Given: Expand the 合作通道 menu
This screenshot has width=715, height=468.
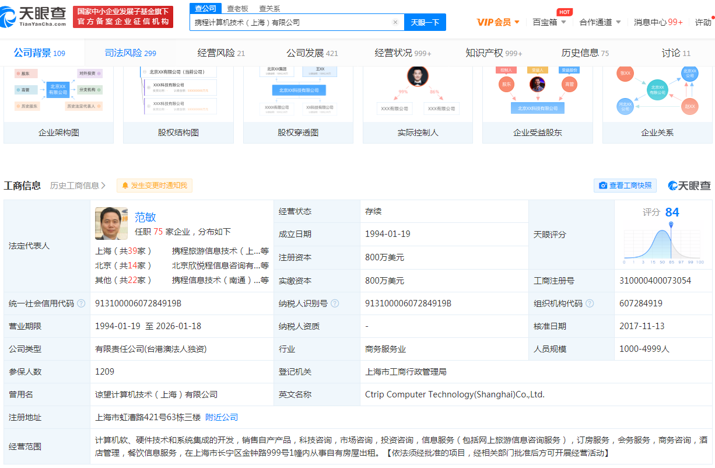Looking at the screenshot, I should 600,22.
